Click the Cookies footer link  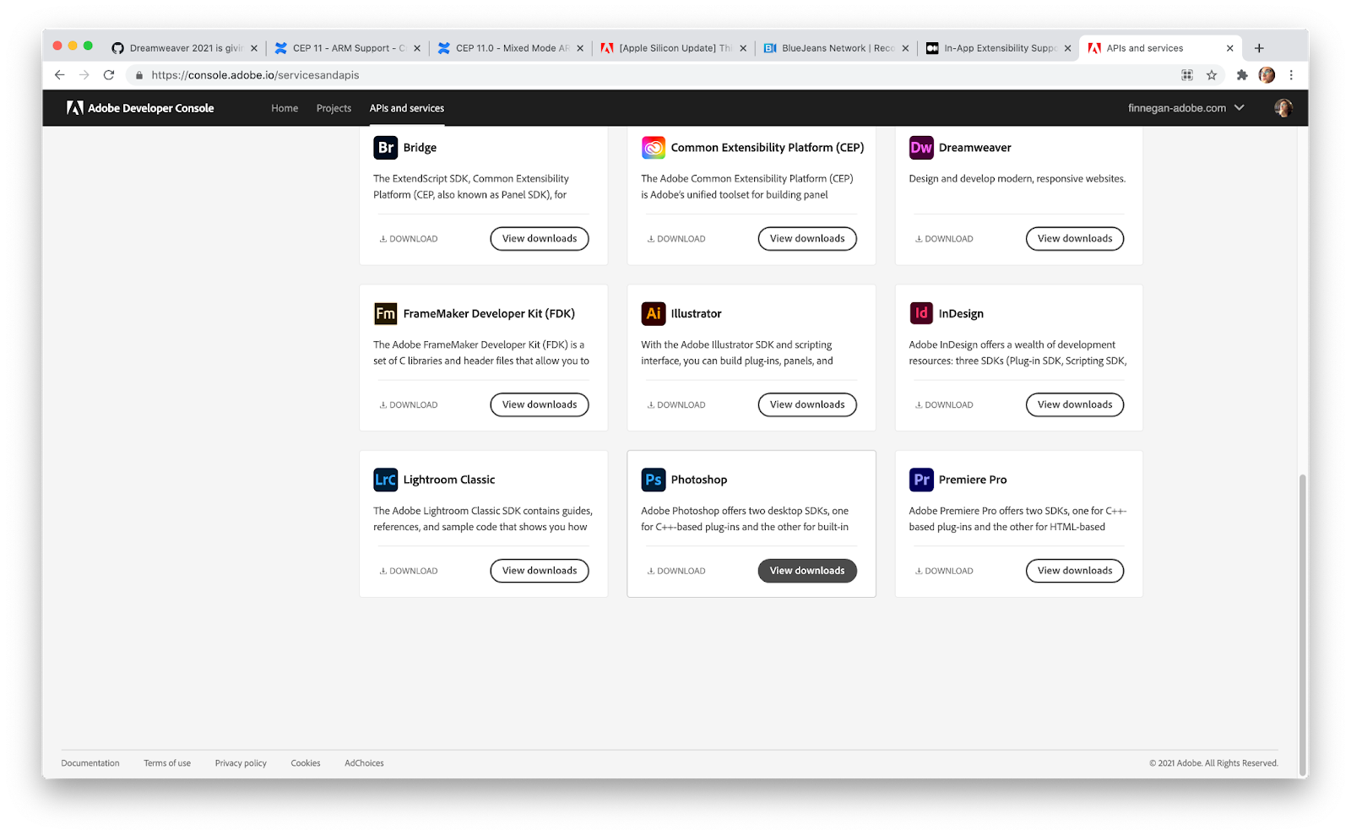[x=306, y=763]
